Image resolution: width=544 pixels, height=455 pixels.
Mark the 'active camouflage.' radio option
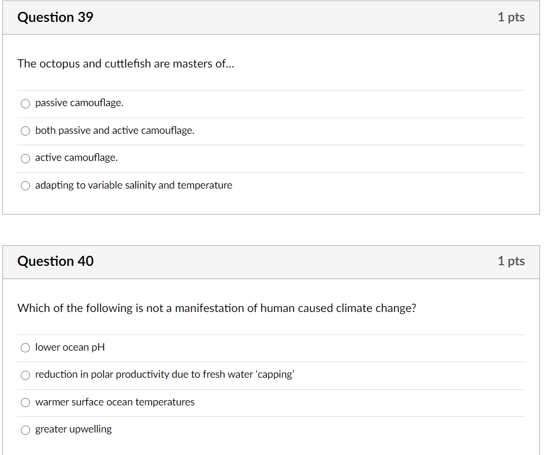[x=25, y=158]
